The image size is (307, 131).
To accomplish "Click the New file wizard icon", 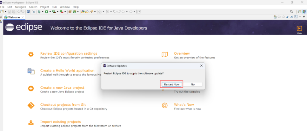I will [x=2, y=12].
